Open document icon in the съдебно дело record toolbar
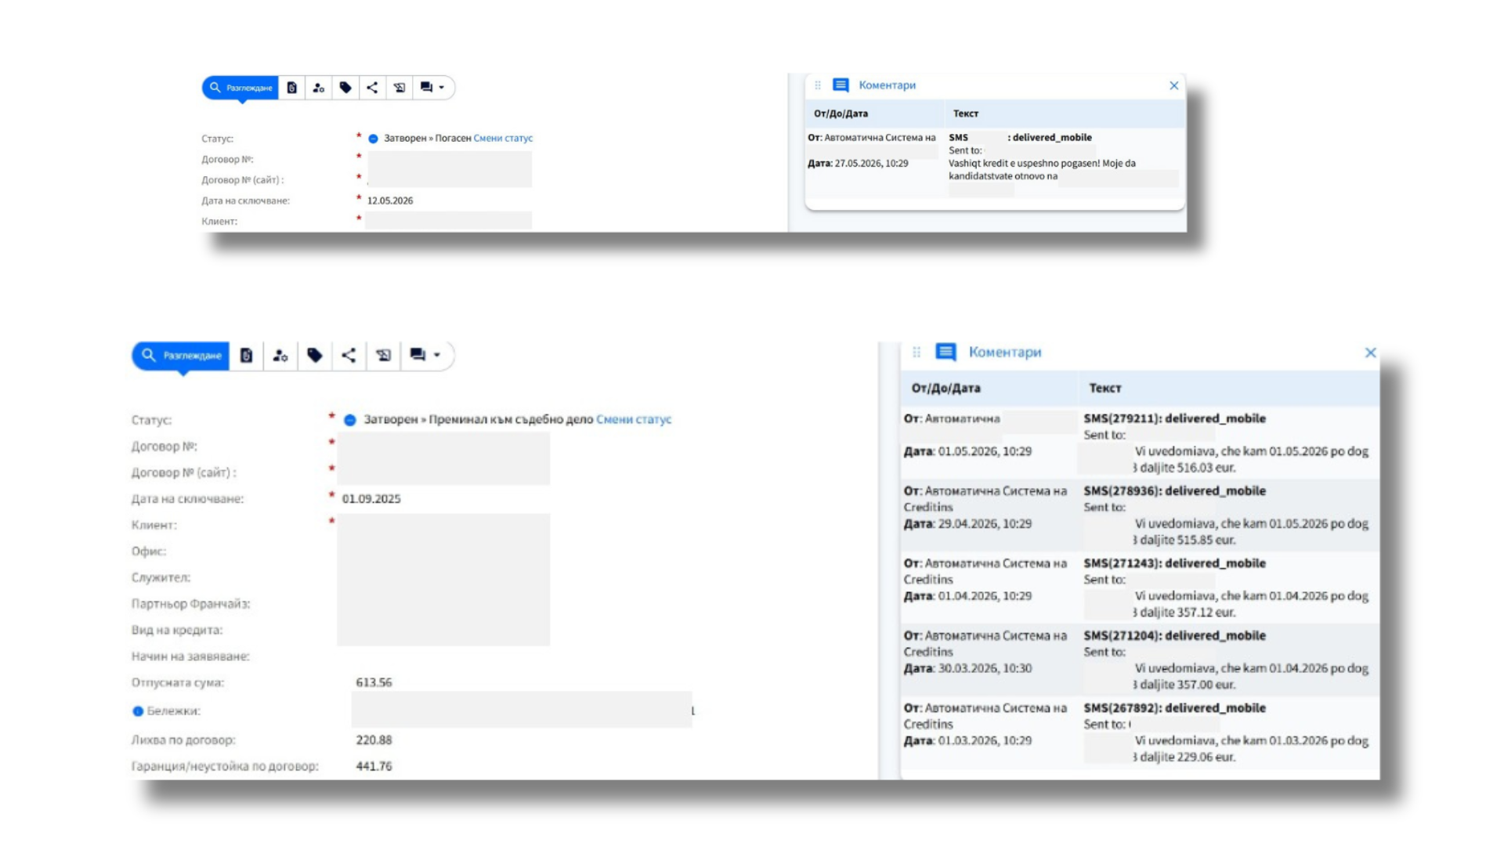The width and height of the screenshot is (1504, 846). [246, 356]
